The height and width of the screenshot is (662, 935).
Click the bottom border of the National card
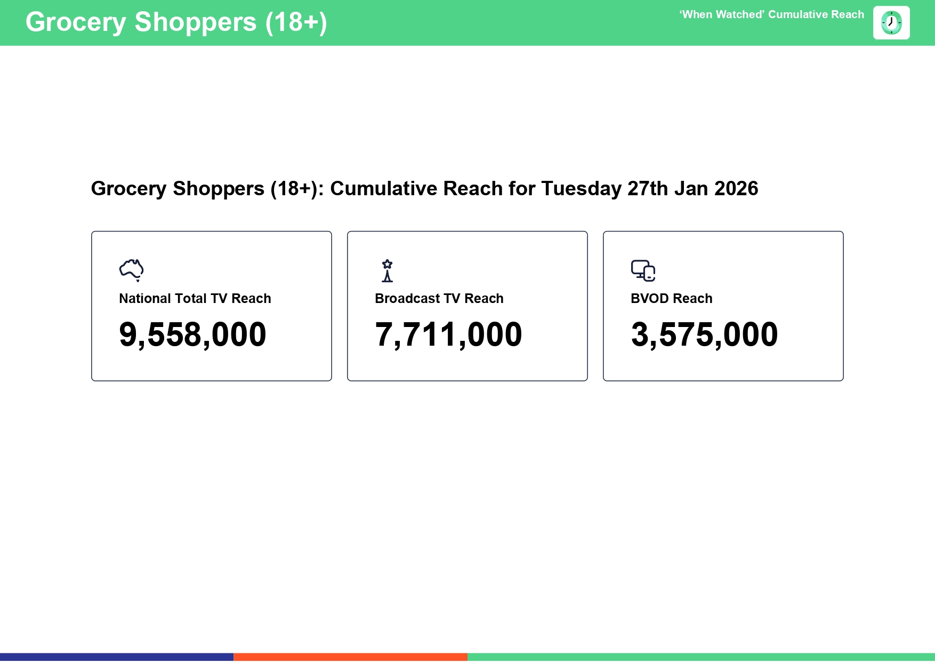tap(211, 380)
